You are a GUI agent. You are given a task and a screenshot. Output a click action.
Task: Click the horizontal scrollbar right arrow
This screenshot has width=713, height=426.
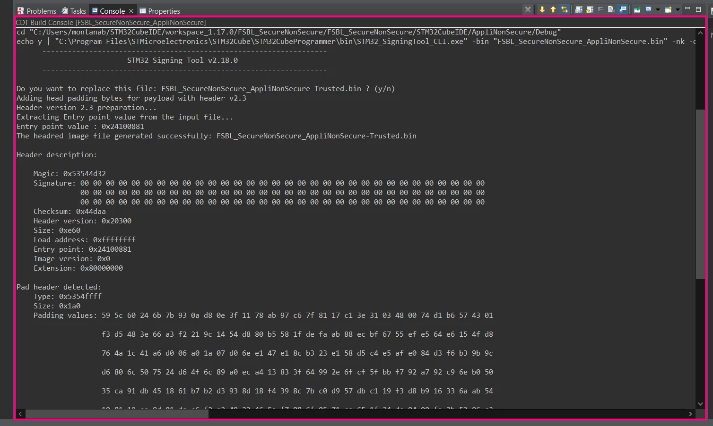[690, 414]
